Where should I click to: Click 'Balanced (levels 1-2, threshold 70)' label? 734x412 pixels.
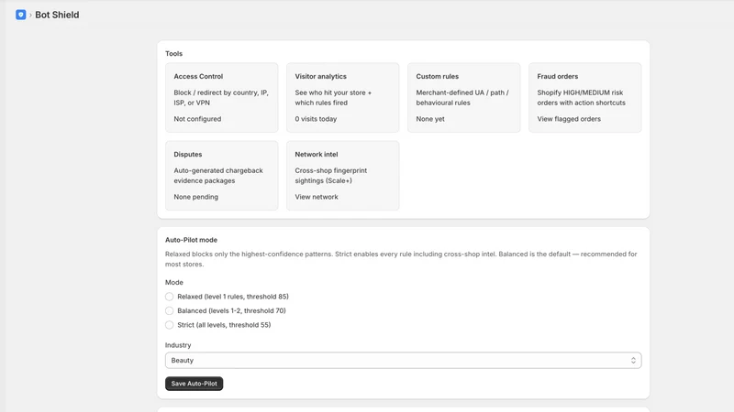point(232,310)
